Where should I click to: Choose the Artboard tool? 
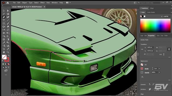click(4, 49)
